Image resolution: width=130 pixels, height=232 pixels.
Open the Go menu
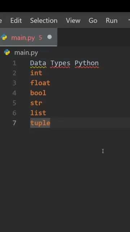point(93,21)
